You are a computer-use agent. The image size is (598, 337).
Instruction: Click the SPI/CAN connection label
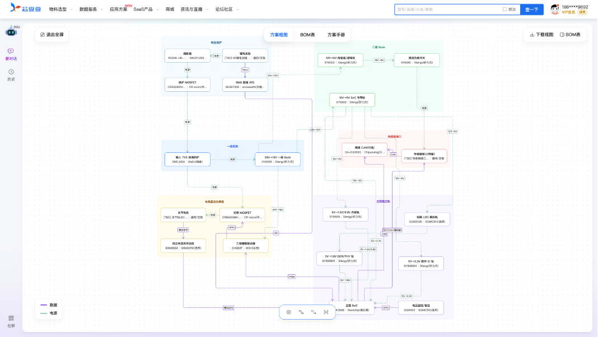coord(392,230)
